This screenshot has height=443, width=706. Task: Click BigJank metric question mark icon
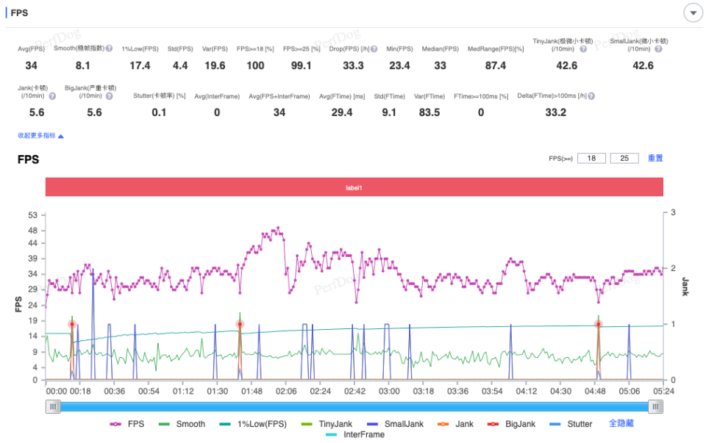pos(109,96)
